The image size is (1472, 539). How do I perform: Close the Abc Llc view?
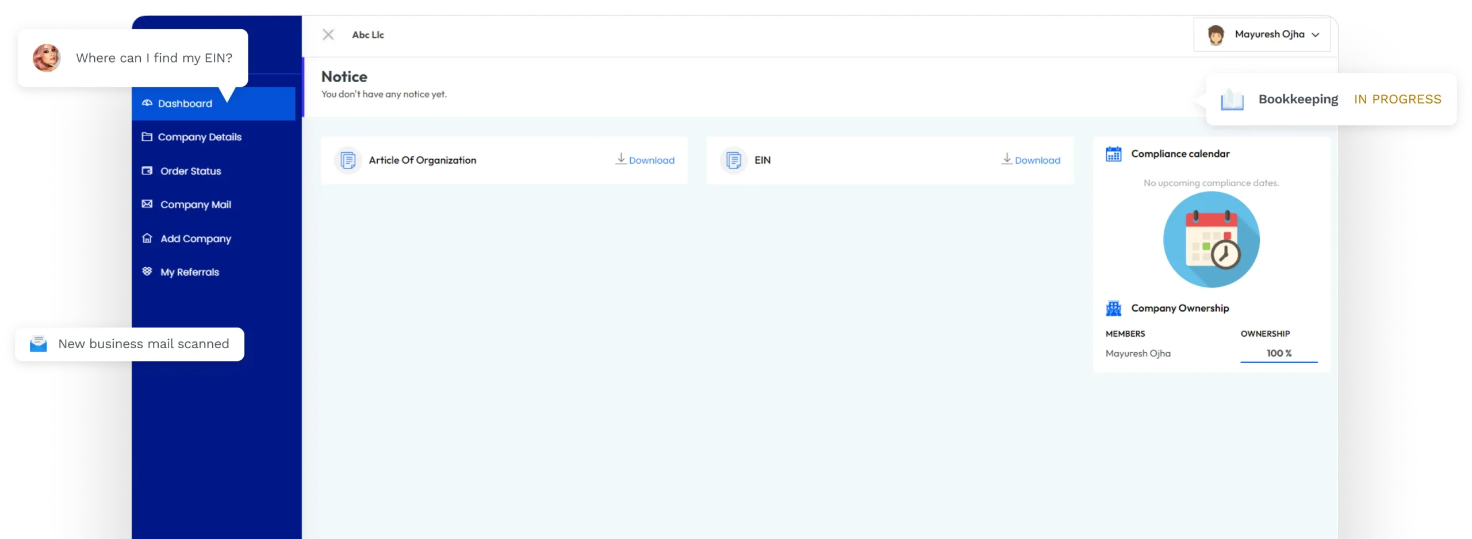[328, 34]
